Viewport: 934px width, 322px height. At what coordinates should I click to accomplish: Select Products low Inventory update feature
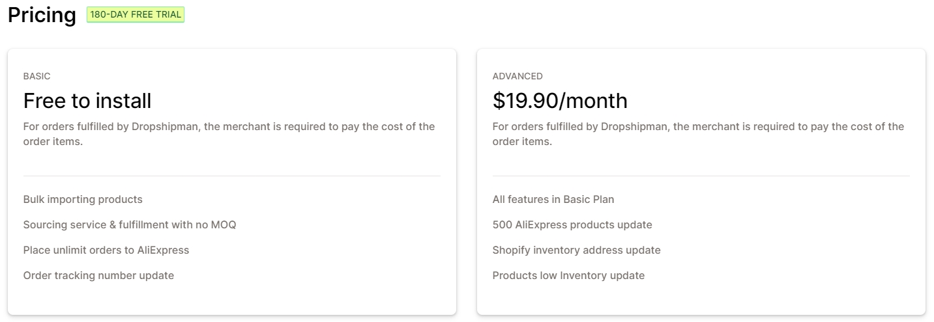pyautogui.click(x=568, y=275)
